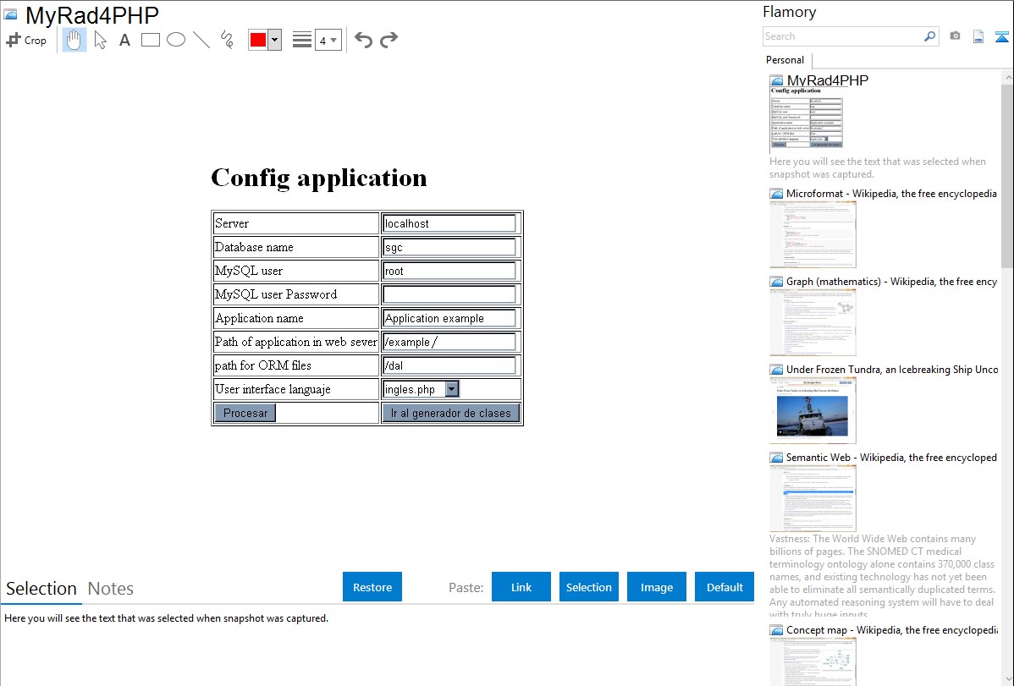Expand the line thickness dropdown

[x=328, y=40]
